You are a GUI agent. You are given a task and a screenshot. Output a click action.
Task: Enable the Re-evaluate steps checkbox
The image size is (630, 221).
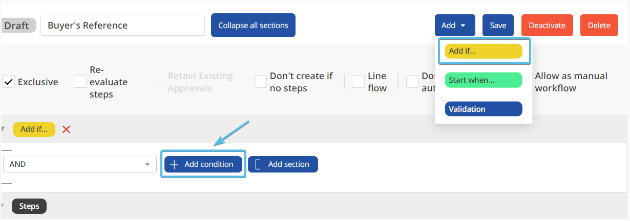point(80,82)
